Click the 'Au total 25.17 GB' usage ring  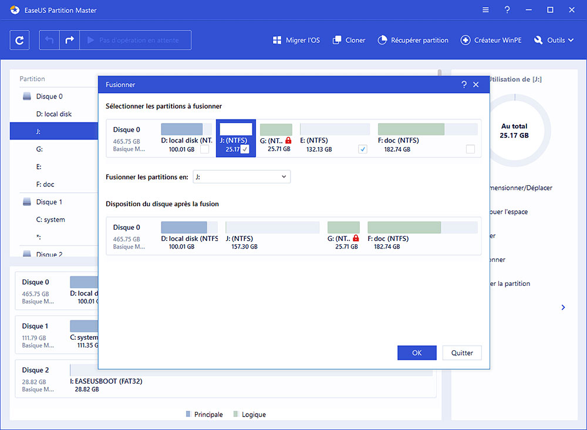[514, 131]
